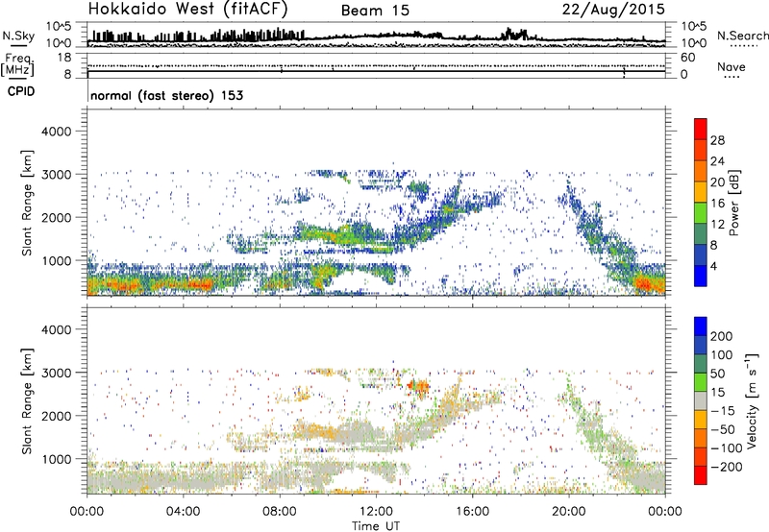Image resolution: width=769 pixels, height=532 pixels.
Task: Click the "Power [dB]" colorbar label
Action: coord(733,203)
